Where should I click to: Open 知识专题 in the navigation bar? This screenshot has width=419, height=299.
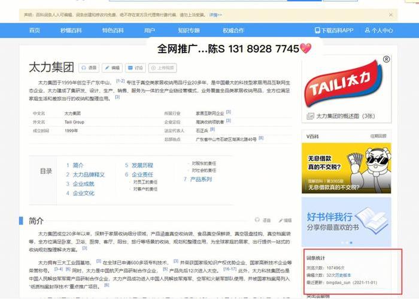(189, 31)
